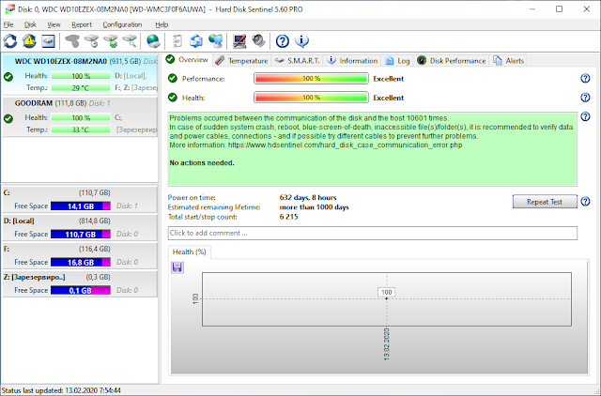
Task: Click the D: free space 110,7 GB bar
Action: point(81,234)
